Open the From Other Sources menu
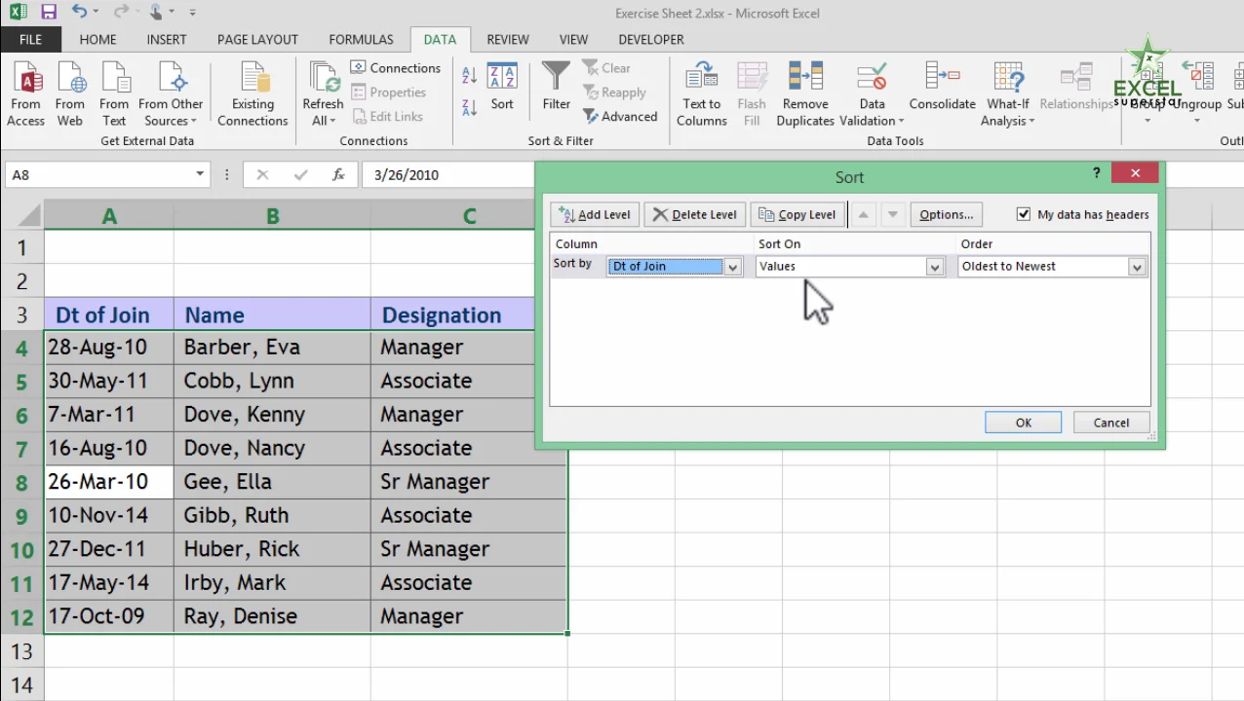 coord(171,94)
